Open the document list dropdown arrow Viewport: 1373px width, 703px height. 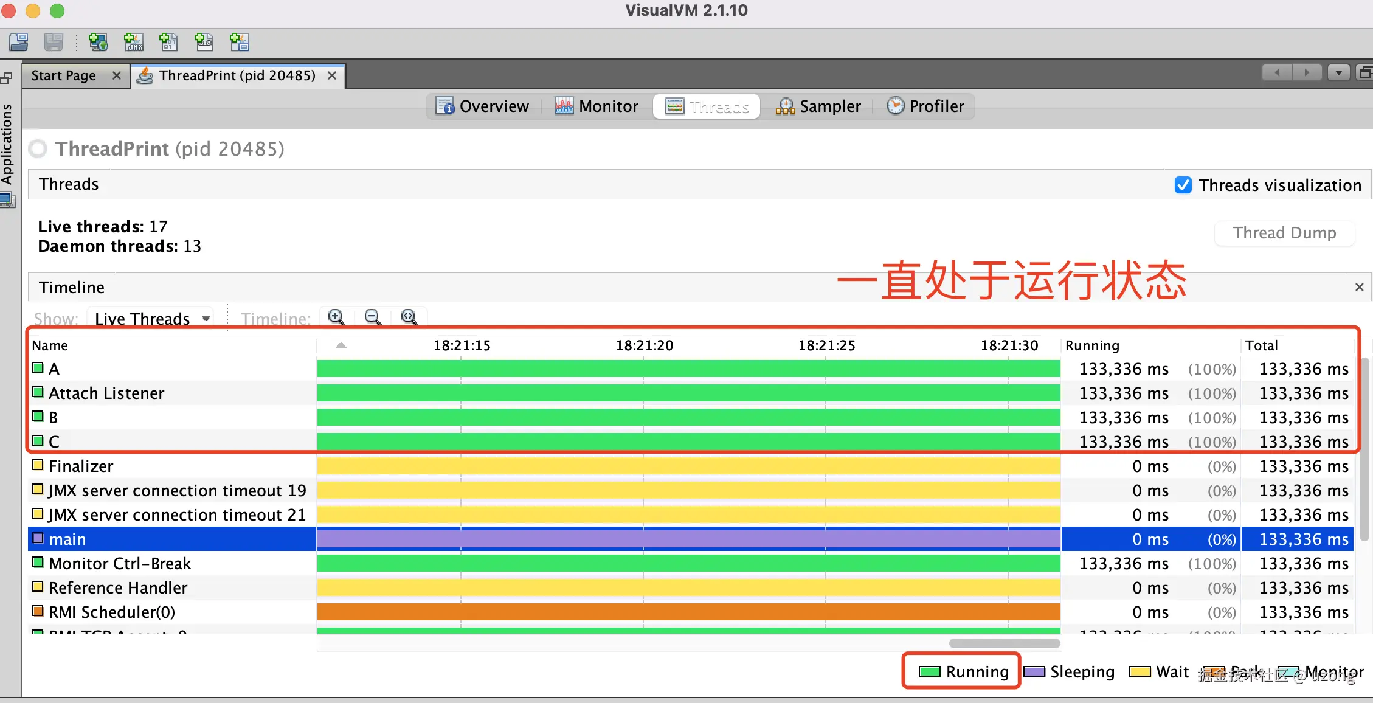[1338, 73]
